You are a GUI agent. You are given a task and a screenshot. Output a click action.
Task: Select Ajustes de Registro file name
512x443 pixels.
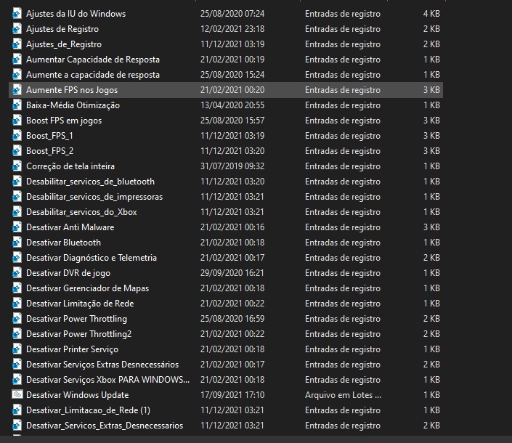tap(62, 29)
